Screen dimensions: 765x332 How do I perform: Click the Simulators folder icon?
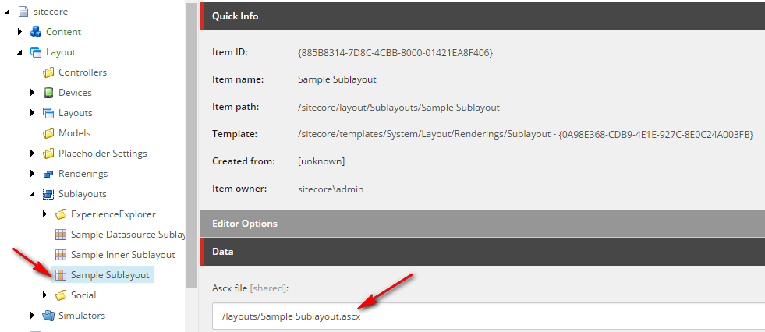tap(48, 316)
